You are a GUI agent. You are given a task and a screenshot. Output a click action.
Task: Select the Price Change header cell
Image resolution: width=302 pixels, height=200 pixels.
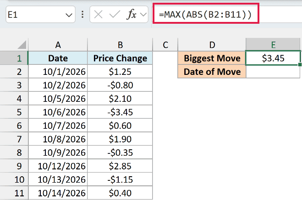[120, 58]
